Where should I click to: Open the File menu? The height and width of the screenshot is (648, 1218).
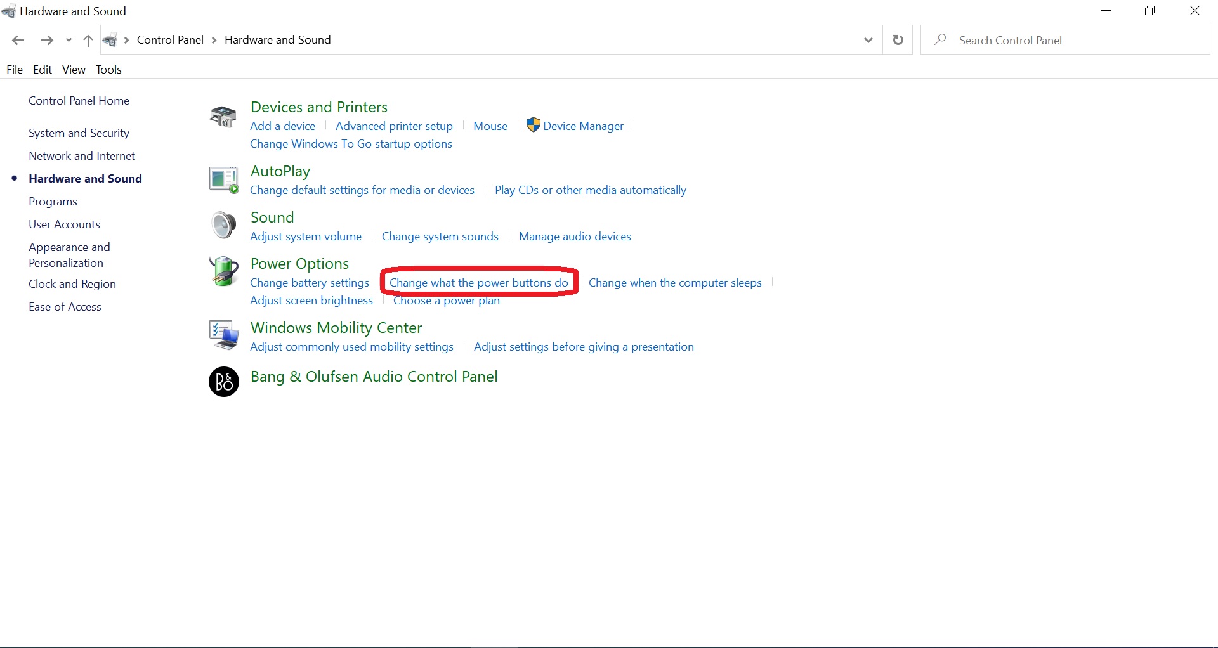tap(15, 70)
